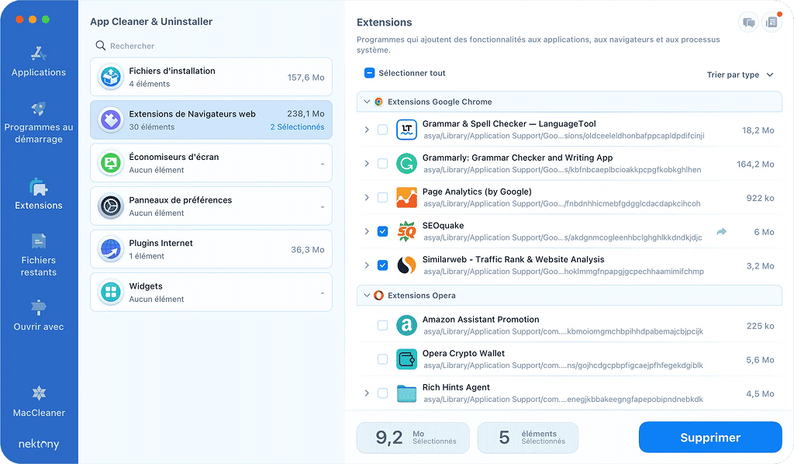Click the Opera Crypto Wallet icon
The image size is (794, 464).
point(406,359)
